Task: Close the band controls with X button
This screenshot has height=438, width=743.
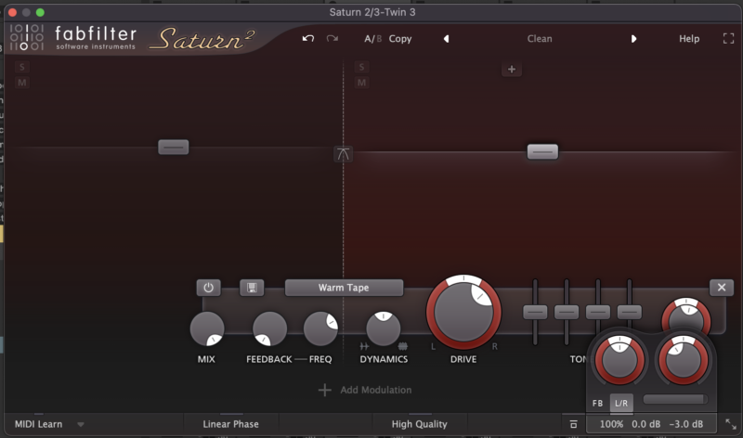Action: [x=722, y=288]
